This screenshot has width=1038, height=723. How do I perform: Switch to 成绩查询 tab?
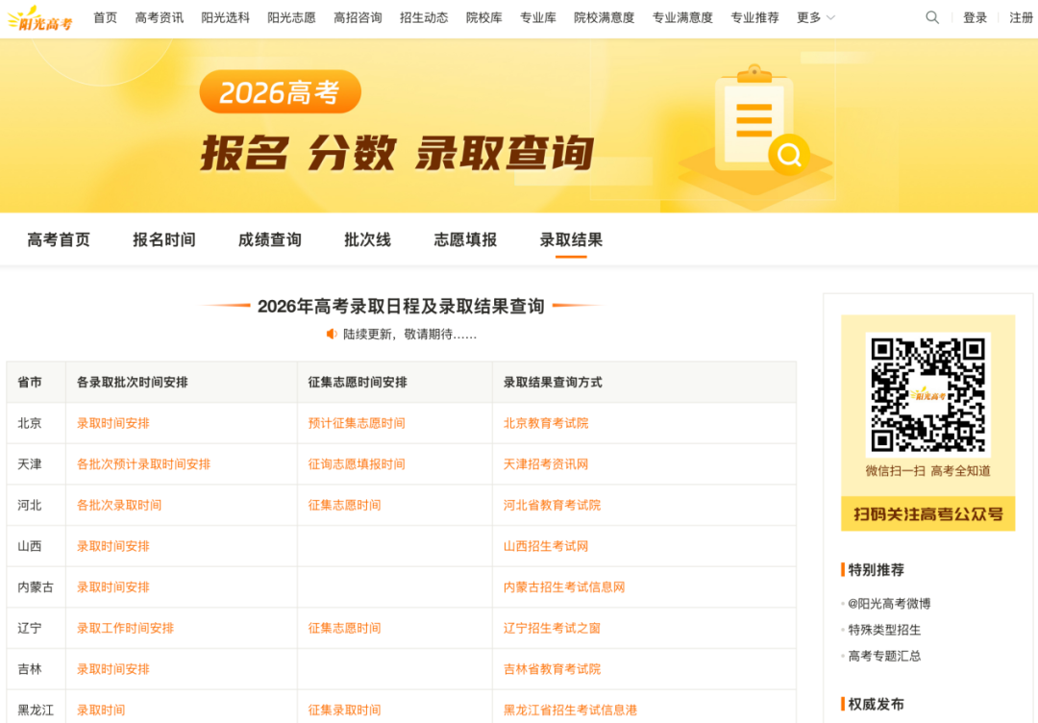tap(269, 239)
